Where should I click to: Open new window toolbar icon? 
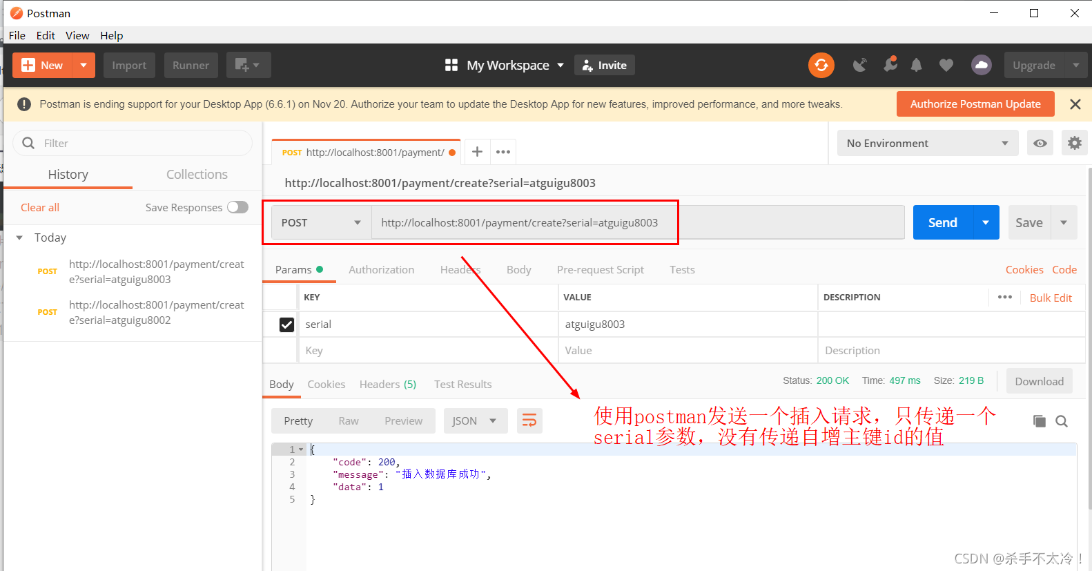(248, 65)
